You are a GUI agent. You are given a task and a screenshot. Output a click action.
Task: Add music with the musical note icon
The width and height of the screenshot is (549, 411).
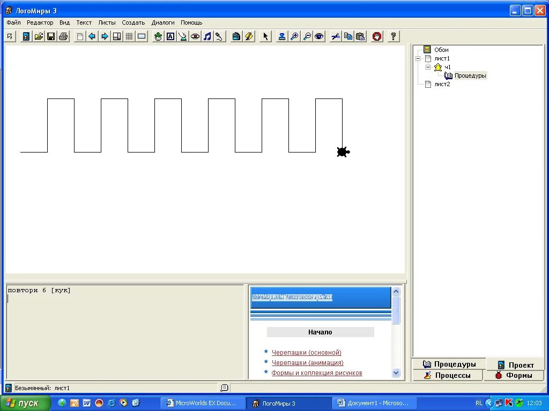[x=207, y=36]
